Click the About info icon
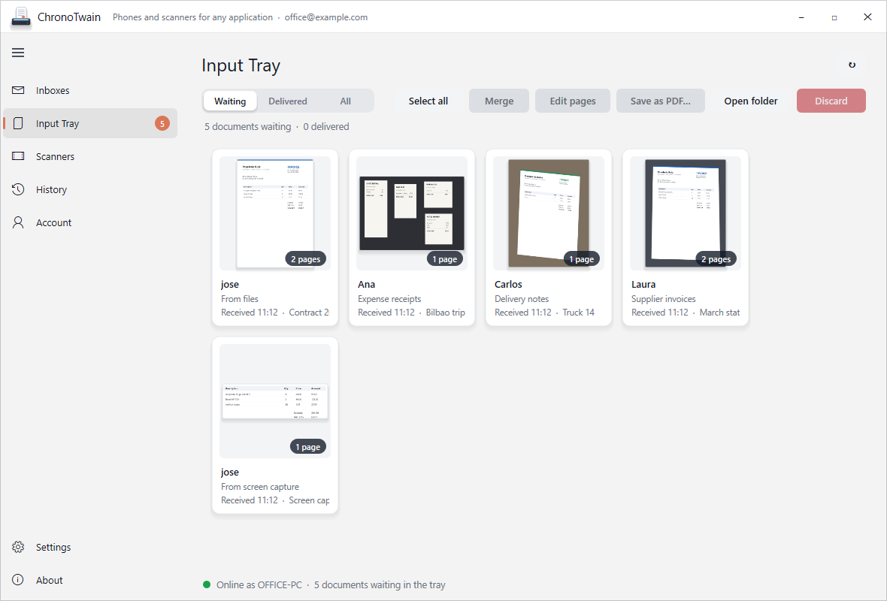This screenshot has height=601, width=887. [x=18, y=580]
